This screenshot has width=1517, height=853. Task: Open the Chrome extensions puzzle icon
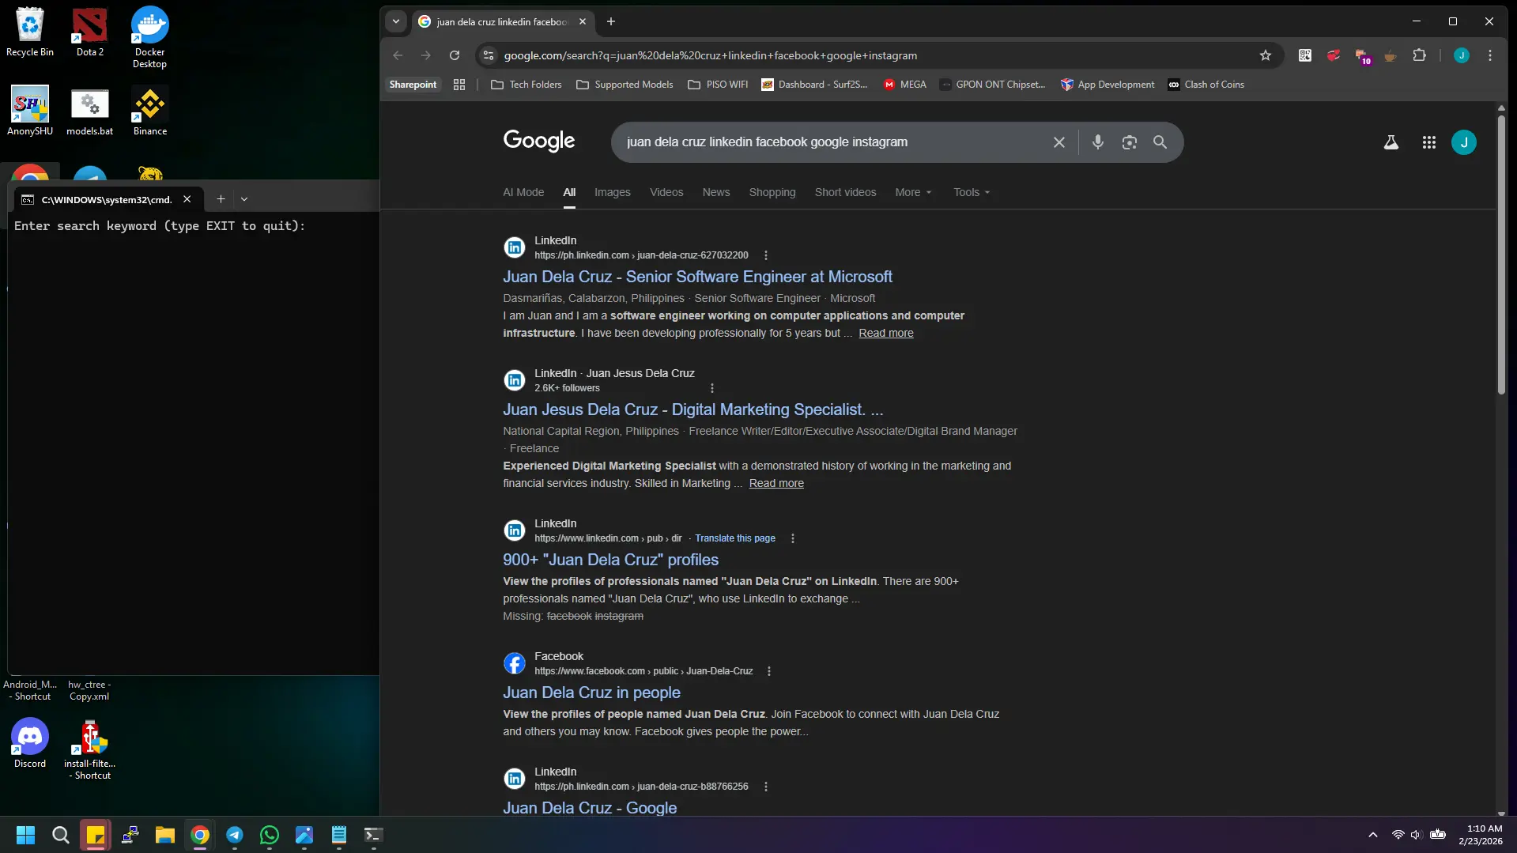[1419, 55]
